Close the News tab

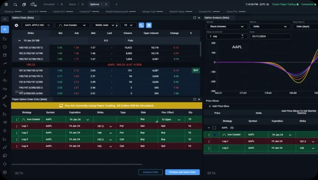click(x=83, y=5)
